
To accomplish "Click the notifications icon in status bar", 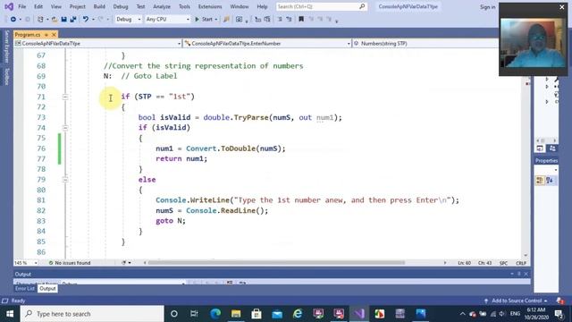I will coord(560,301).
